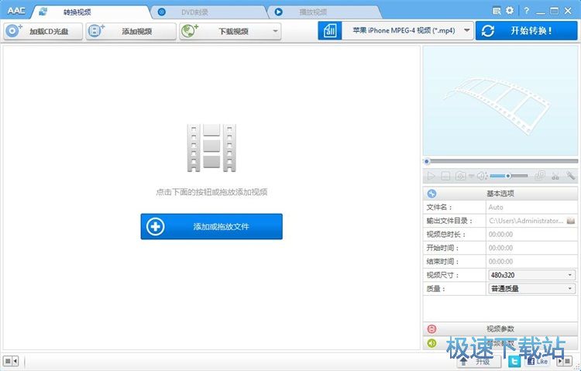Click the snapshot camera icon
Image resolution: width=581 pixels, height=371 pixels.
[x=461, y=176]
